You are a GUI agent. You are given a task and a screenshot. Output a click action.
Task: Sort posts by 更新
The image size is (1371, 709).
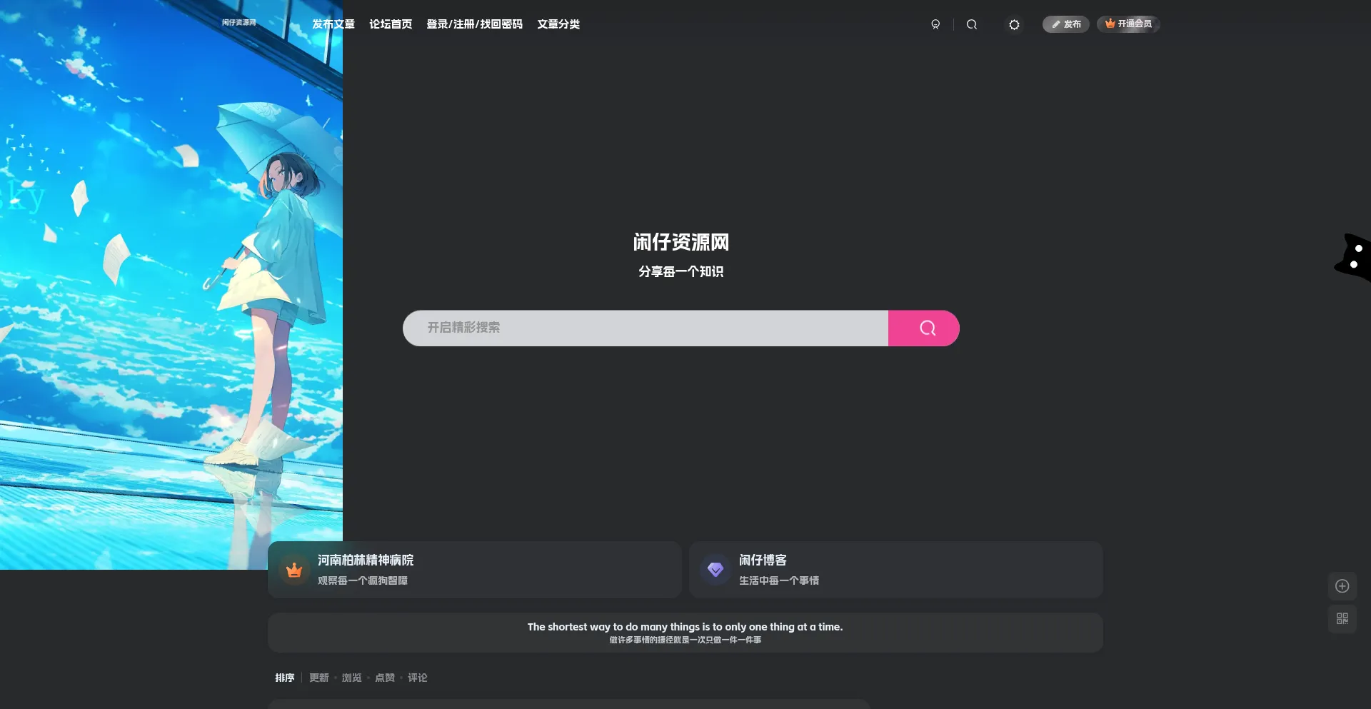[x=319, y=678]
